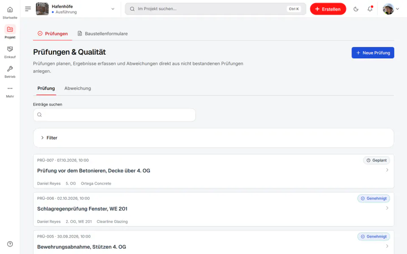This screenshot has height=254, width=407.
Task: Show more options under Mehr
Action: click(10, 92)
